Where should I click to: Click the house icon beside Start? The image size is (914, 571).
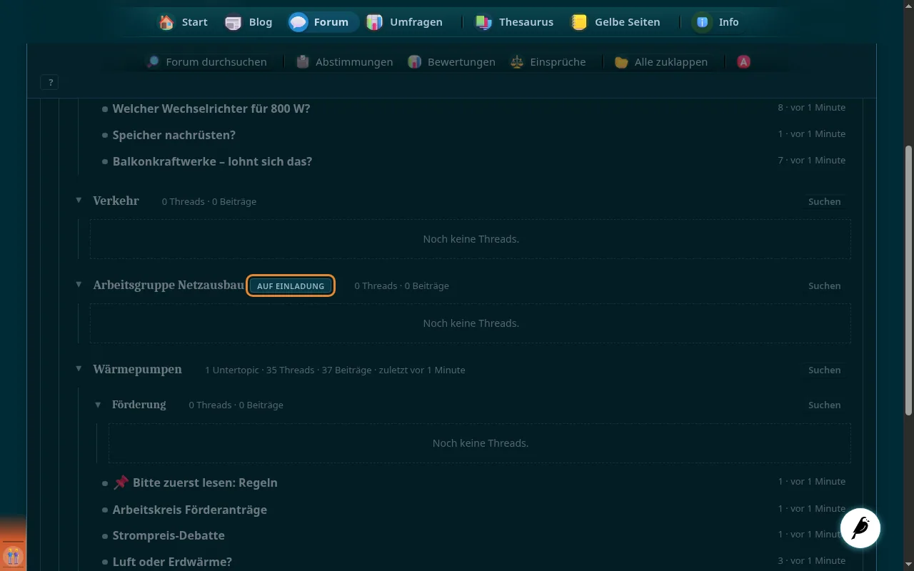[x=166, y=22]
